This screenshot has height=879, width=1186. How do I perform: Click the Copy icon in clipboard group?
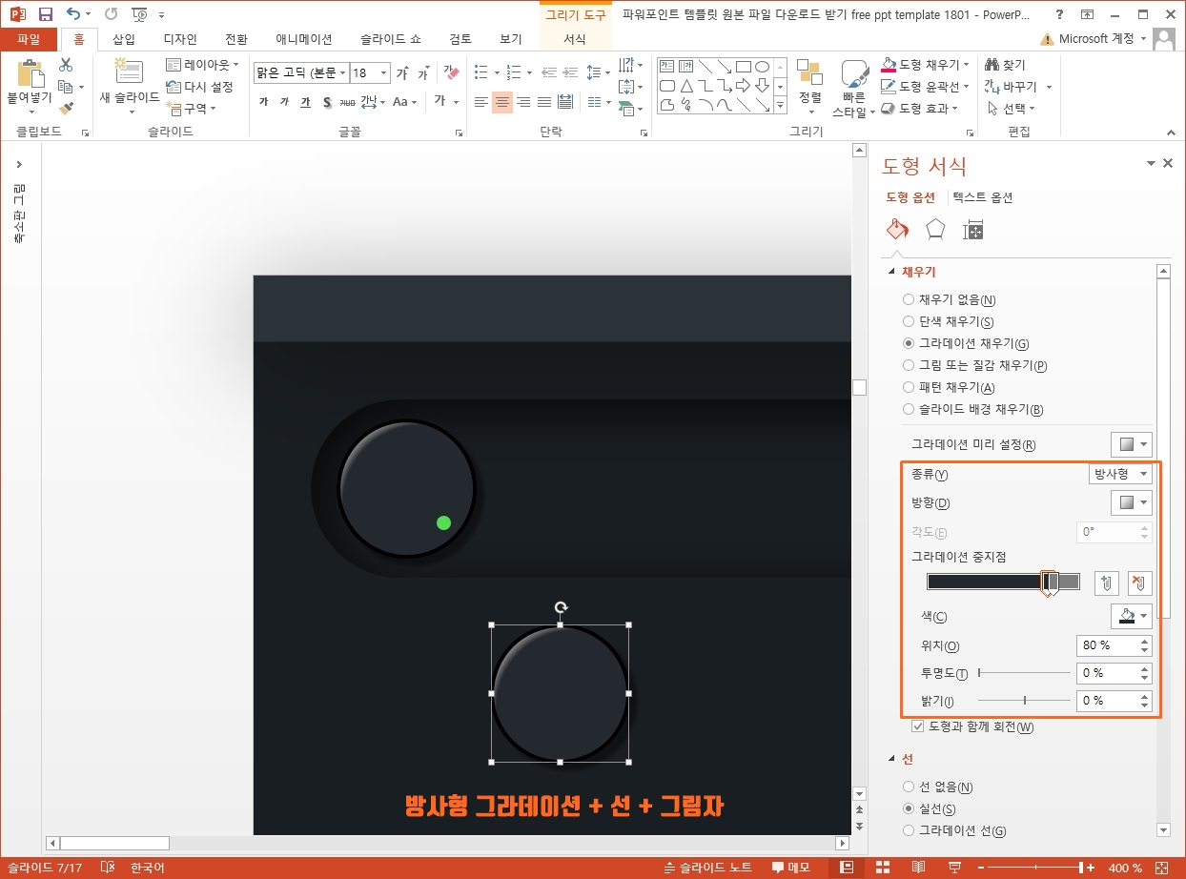66,87
